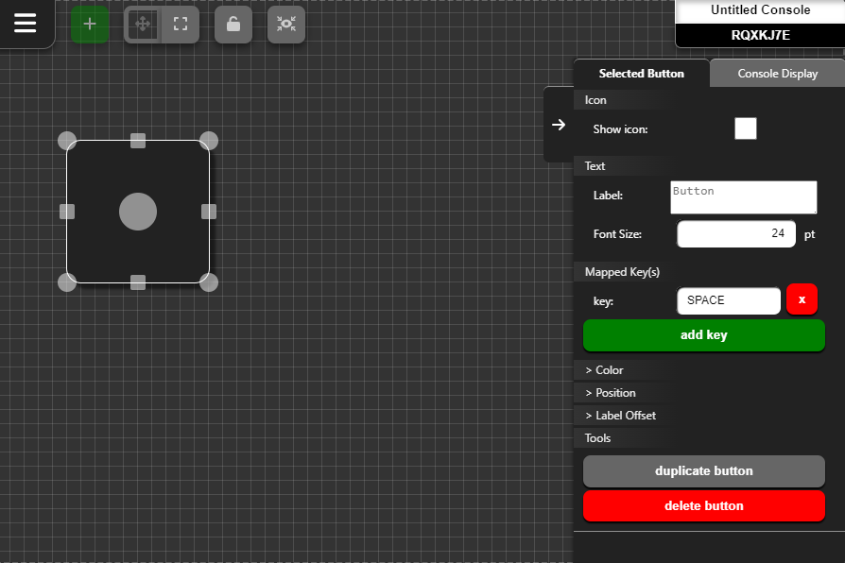
Task: Toggle the unlock padlock icon
Action: (233, 25)
